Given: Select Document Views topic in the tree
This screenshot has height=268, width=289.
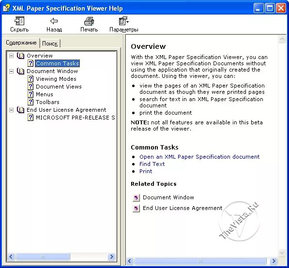Looking at the screenshot, I should (59, 87).
